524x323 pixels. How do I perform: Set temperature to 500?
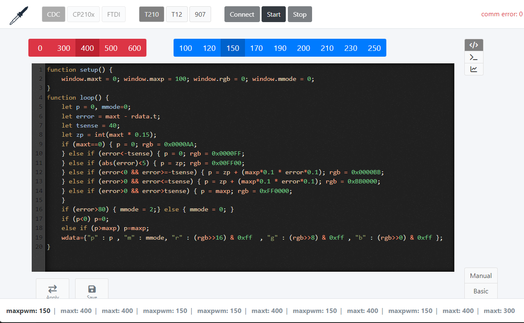pos(111,48)
